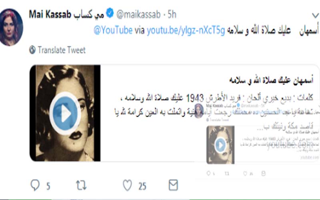
Task: Click the reply count 5
Action: pos(48,186)
